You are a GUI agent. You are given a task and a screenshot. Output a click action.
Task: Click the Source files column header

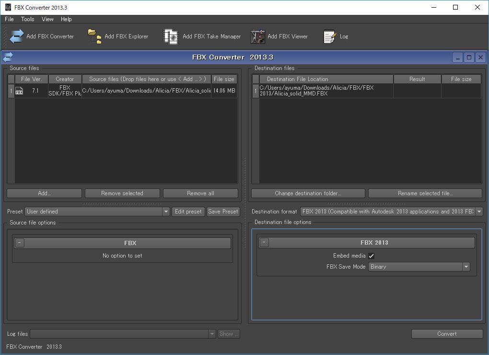pyautogui.click(x=147, y=79)
